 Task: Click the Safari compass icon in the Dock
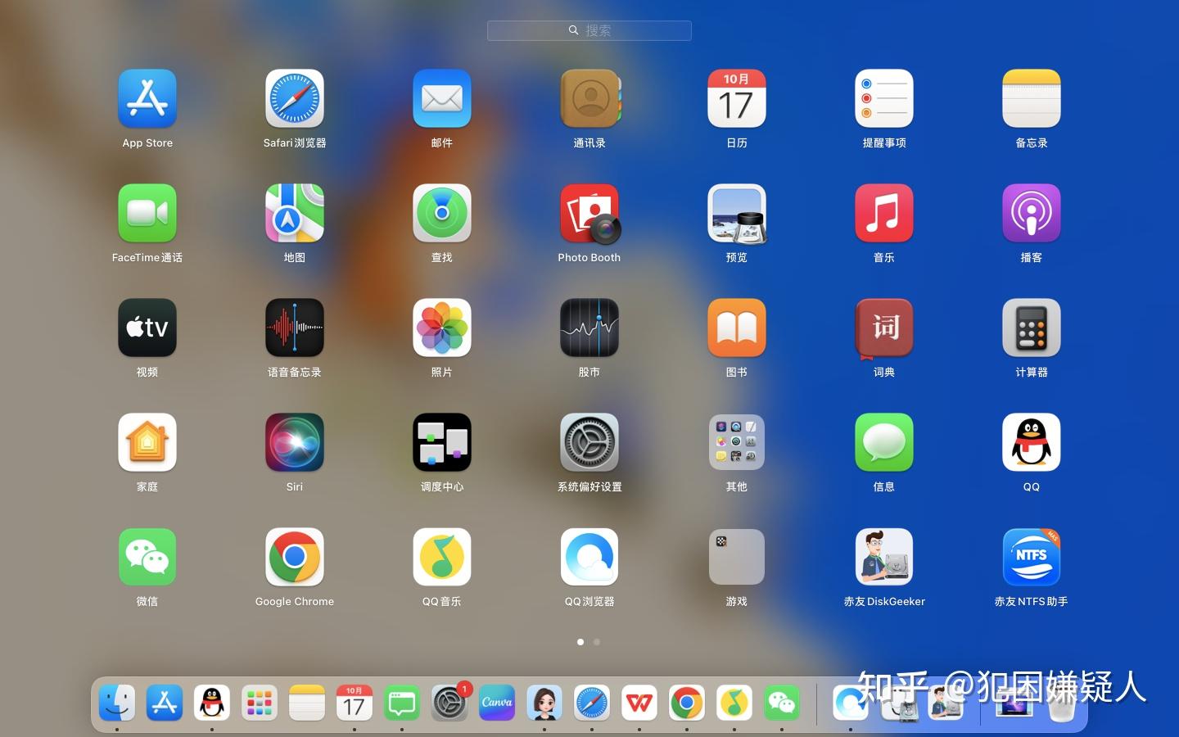pos(592,703)
